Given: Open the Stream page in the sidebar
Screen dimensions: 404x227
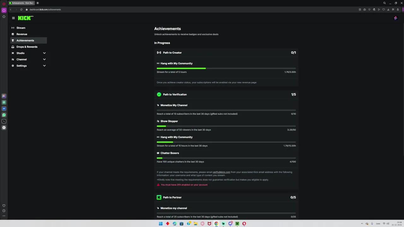Looking at the screenshot, I should tap(28, 28).
